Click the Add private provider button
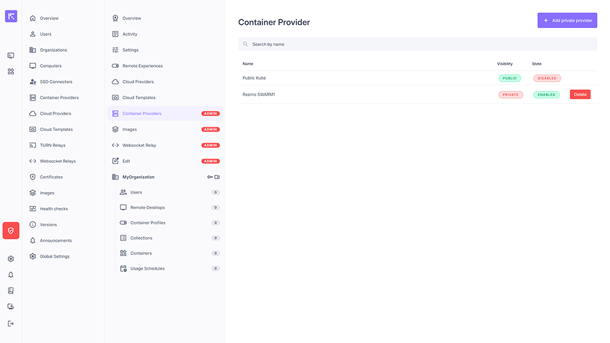 click(567, 21)
